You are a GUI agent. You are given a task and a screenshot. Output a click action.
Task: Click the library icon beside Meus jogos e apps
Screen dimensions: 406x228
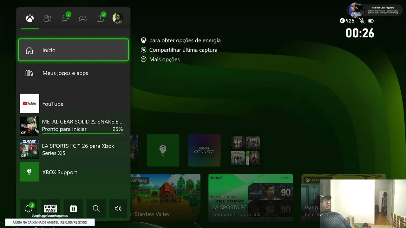[29, 73]
